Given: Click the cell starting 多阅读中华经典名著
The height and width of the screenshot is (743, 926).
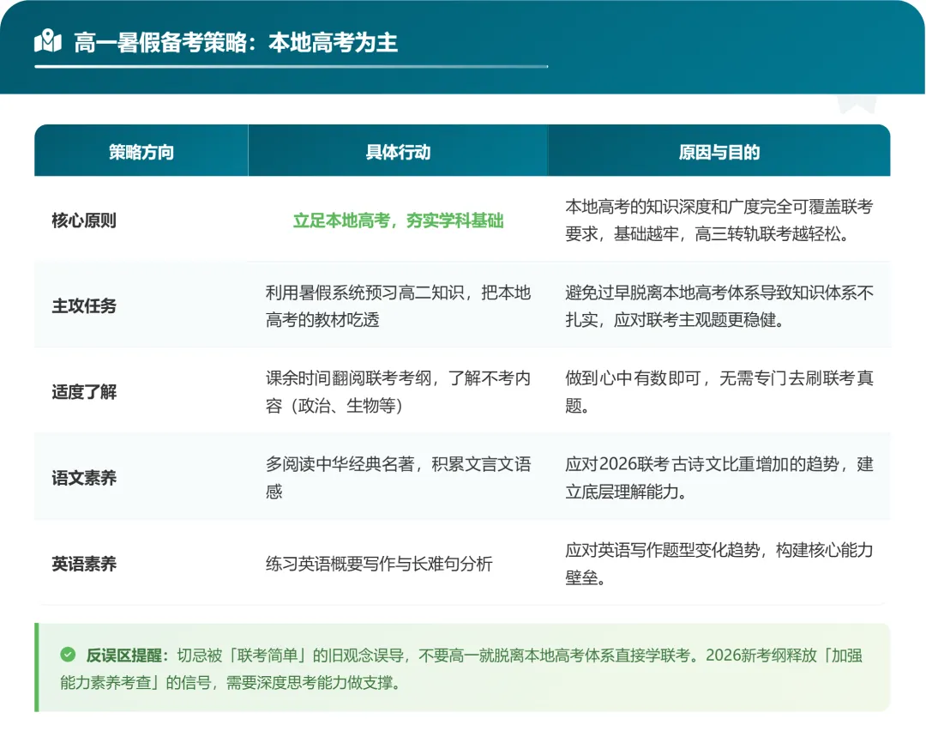Looking at the screenshot, I should (x=398, y=478).
